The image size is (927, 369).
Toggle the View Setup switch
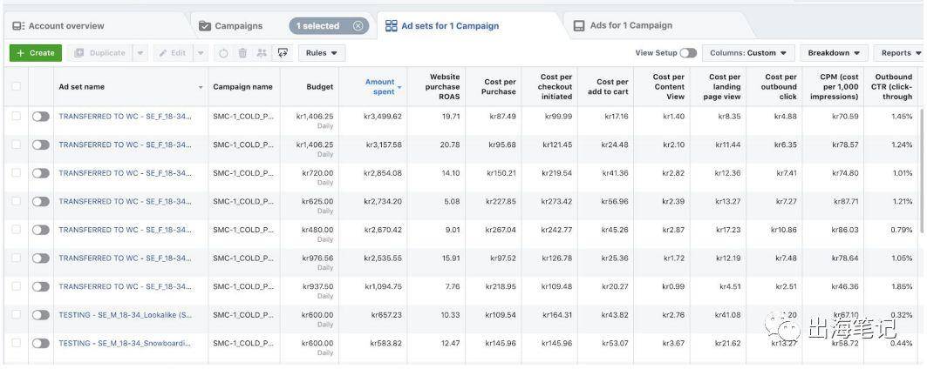688,52
